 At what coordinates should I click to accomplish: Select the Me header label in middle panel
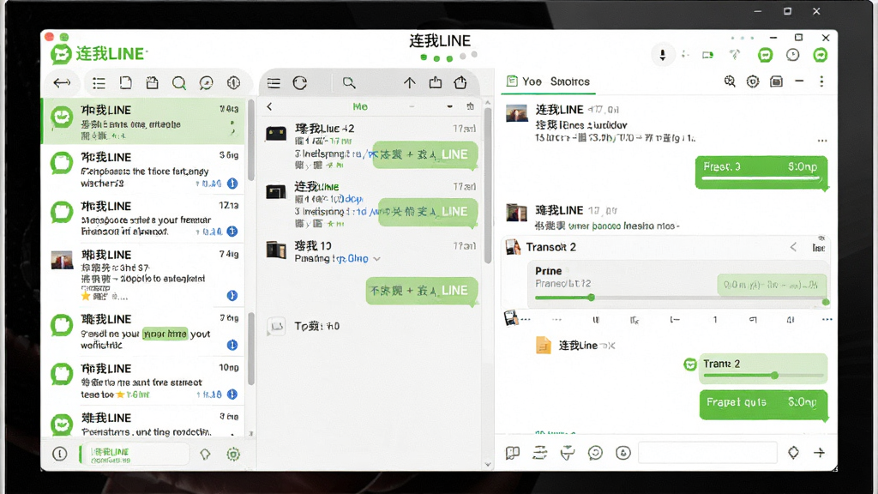click(360, 106)
